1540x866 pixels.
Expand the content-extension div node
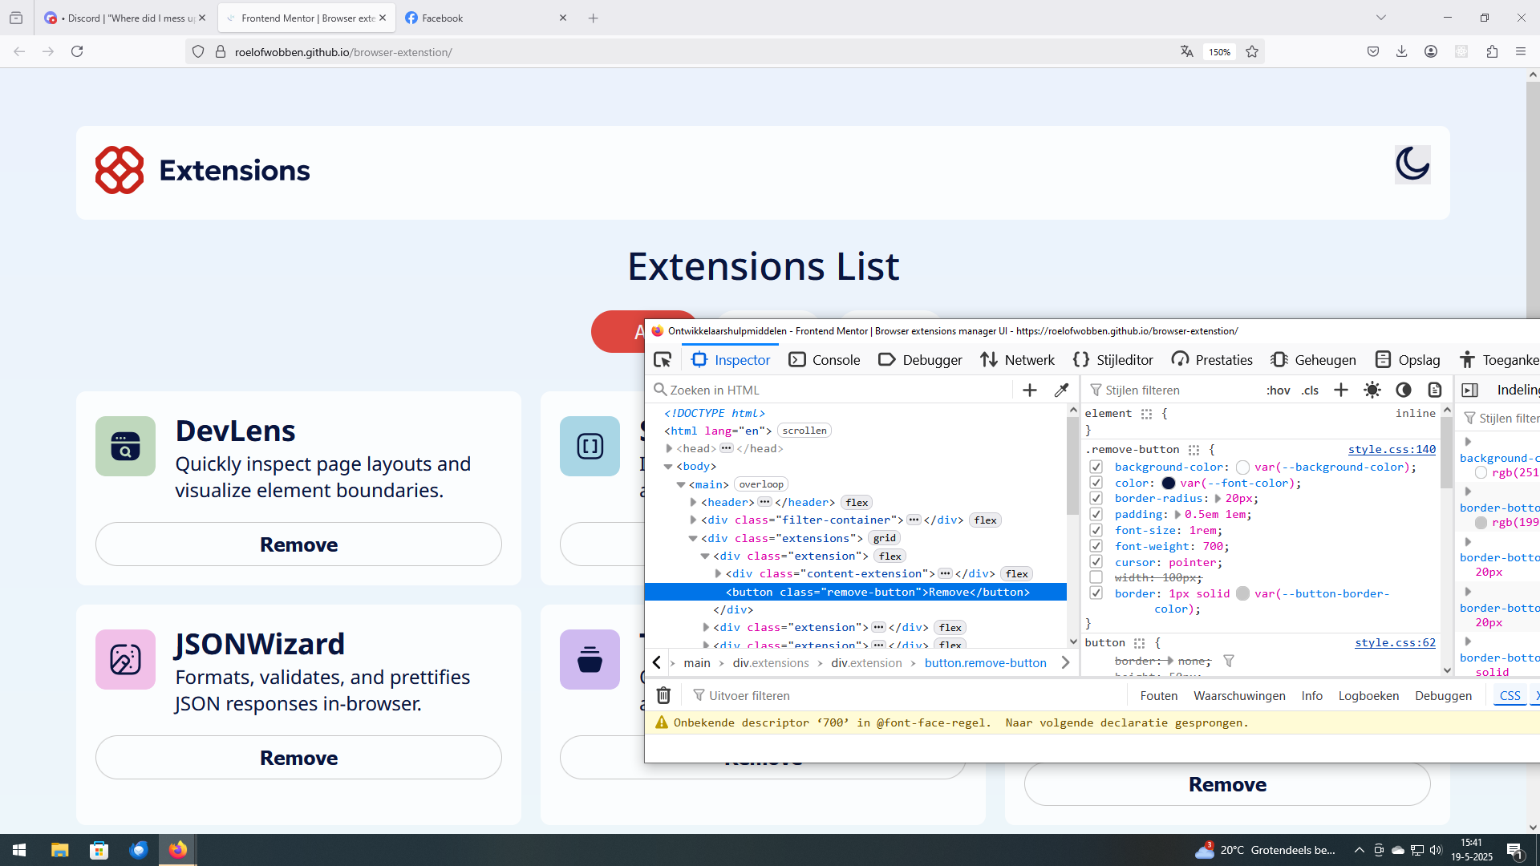coord(718,574)
